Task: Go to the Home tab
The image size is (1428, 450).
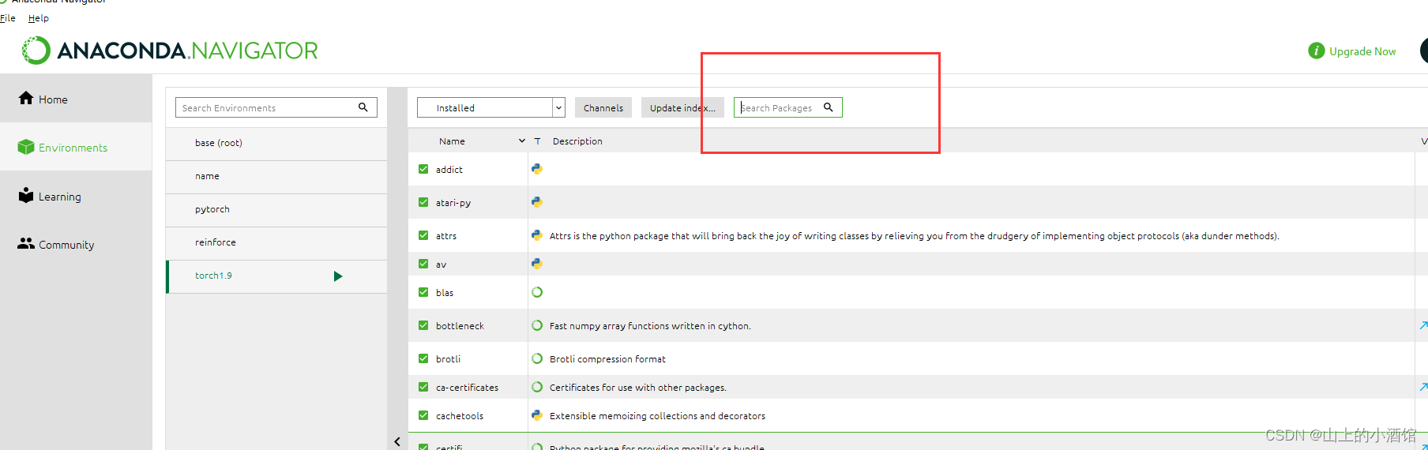Action: coord(76,99)
